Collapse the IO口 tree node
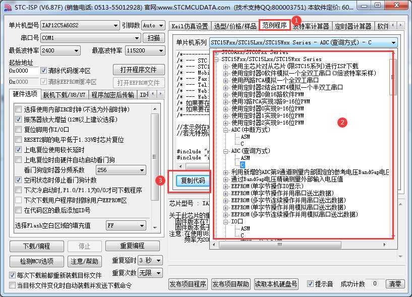The height and width of the screenshot is (297, 412). pyautogui.click(x=225, y=222)
